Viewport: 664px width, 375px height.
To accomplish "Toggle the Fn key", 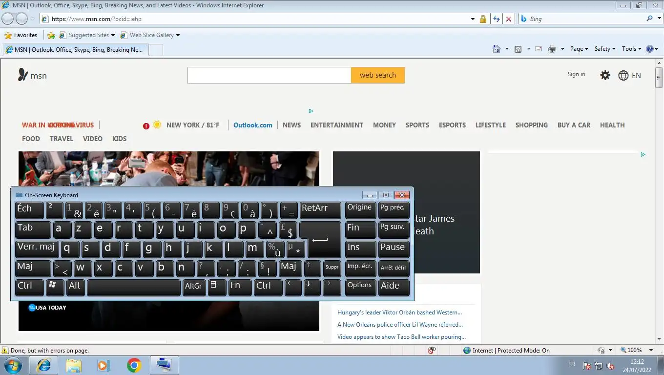I will click(x=240, y=287).
